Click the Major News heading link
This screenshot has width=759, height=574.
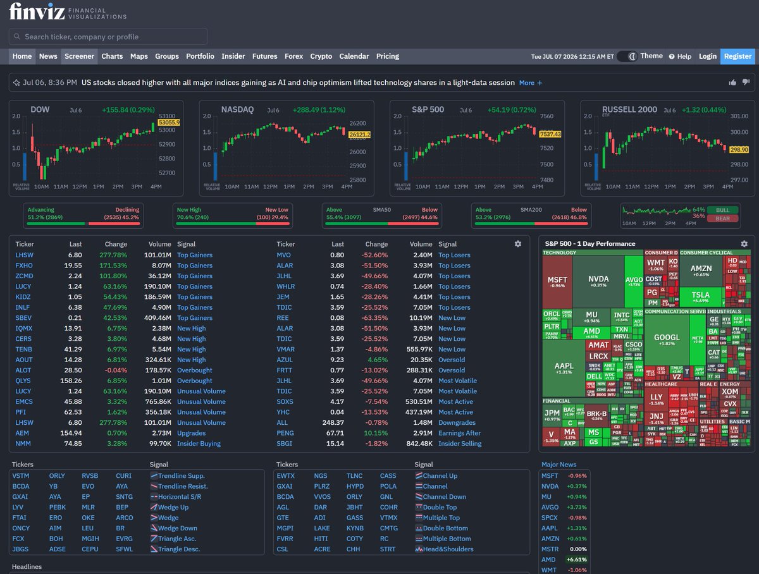point(559,465)
